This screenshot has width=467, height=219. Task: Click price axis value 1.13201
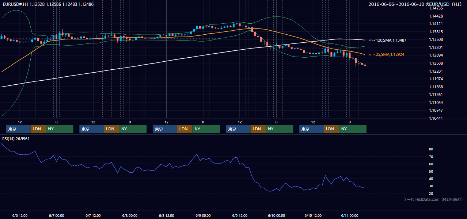click(436, 47)
